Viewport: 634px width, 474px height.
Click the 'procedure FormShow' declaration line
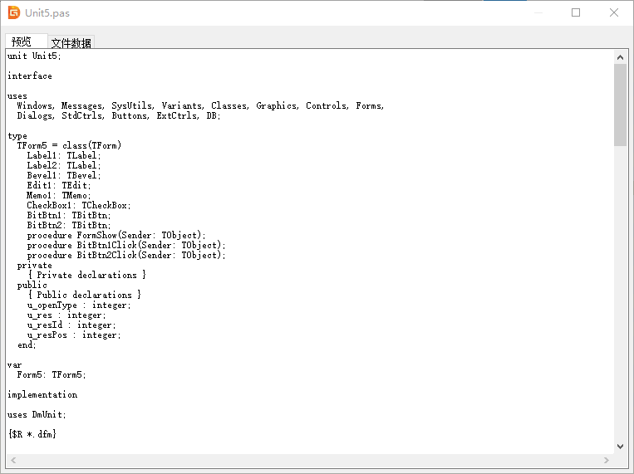click(116, 235)
